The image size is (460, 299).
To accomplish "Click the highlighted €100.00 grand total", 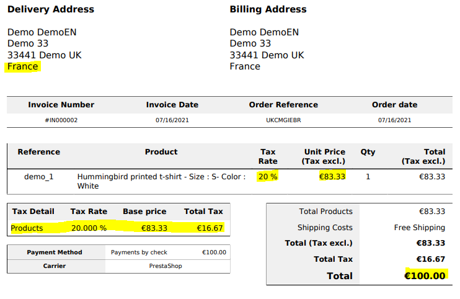I will pos(425,275).
